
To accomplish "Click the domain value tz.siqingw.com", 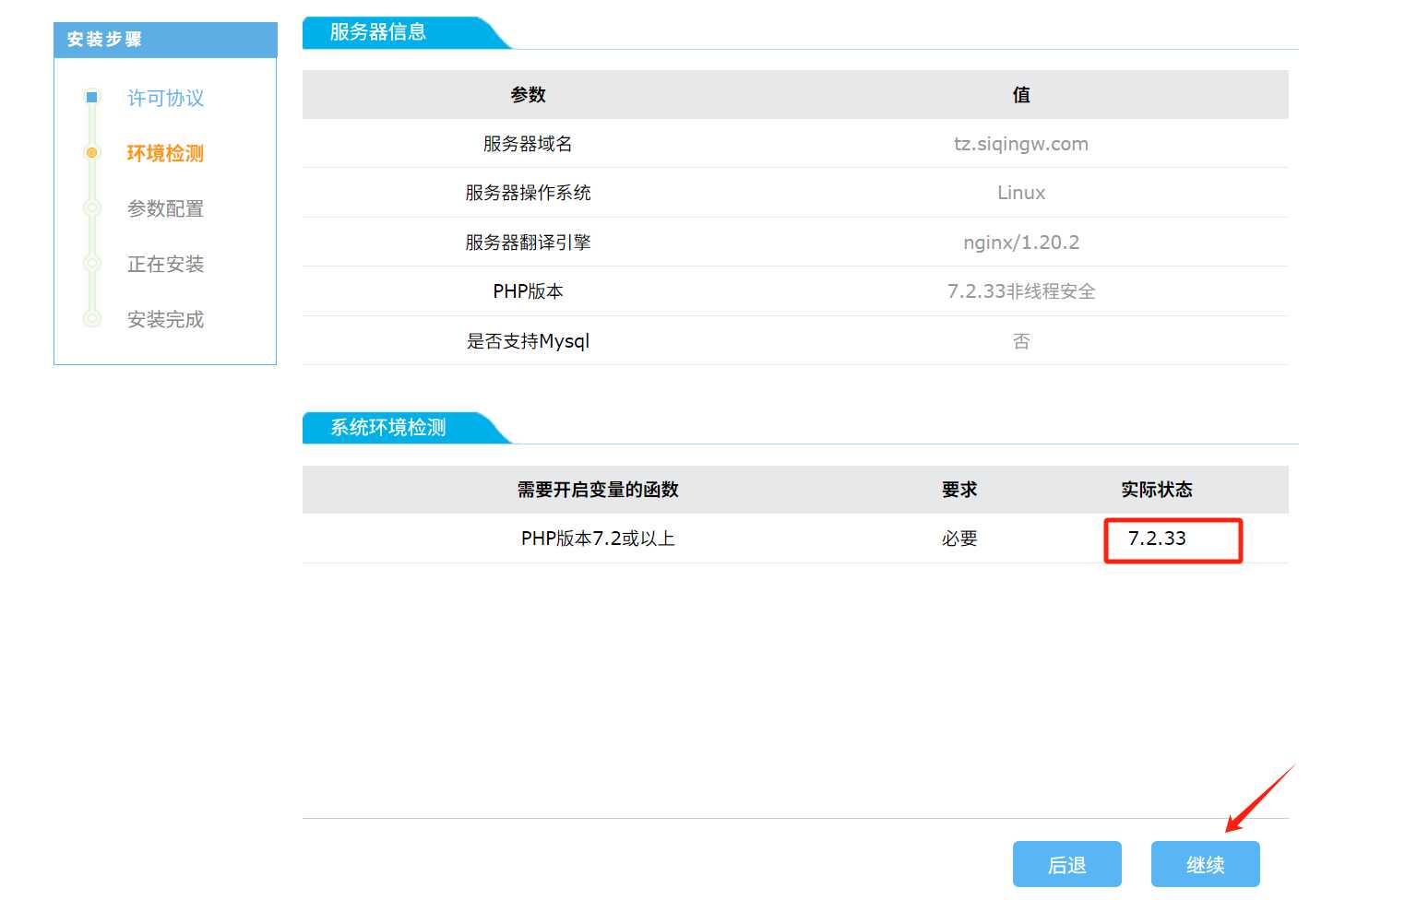I will (x=1020, y=144).
